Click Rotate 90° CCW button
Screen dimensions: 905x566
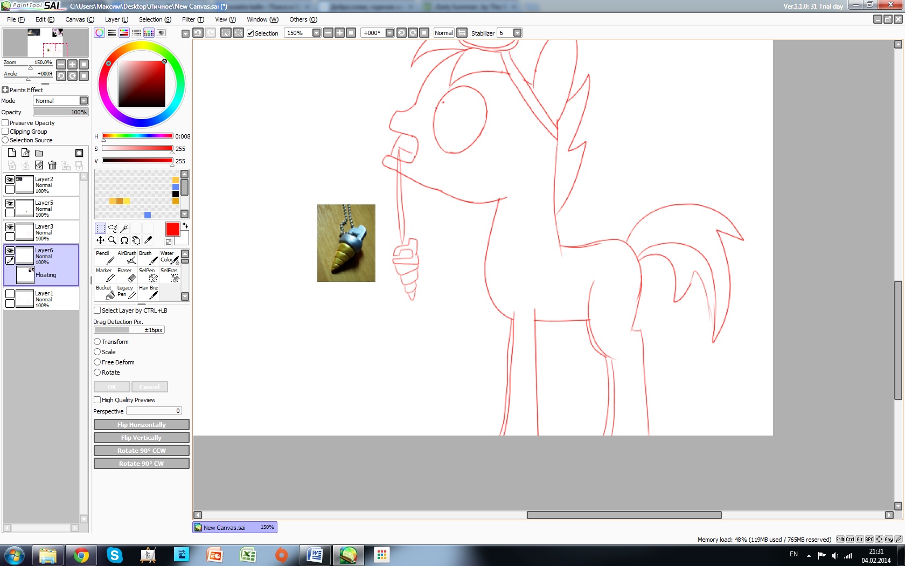click(x=142, y=451)
